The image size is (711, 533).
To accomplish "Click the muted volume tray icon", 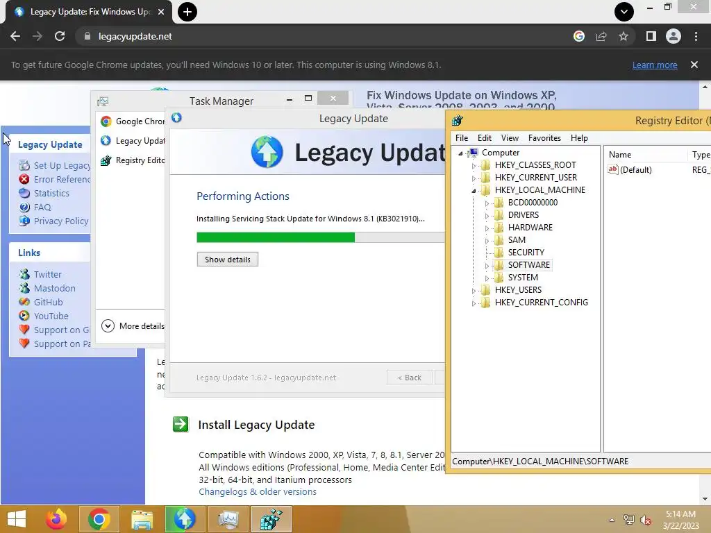I will click(x=646, y=520).
